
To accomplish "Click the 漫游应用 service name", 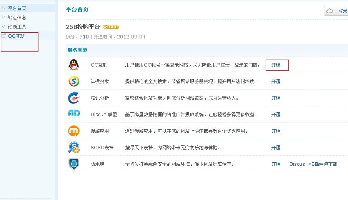I will [x=100, y=131].
